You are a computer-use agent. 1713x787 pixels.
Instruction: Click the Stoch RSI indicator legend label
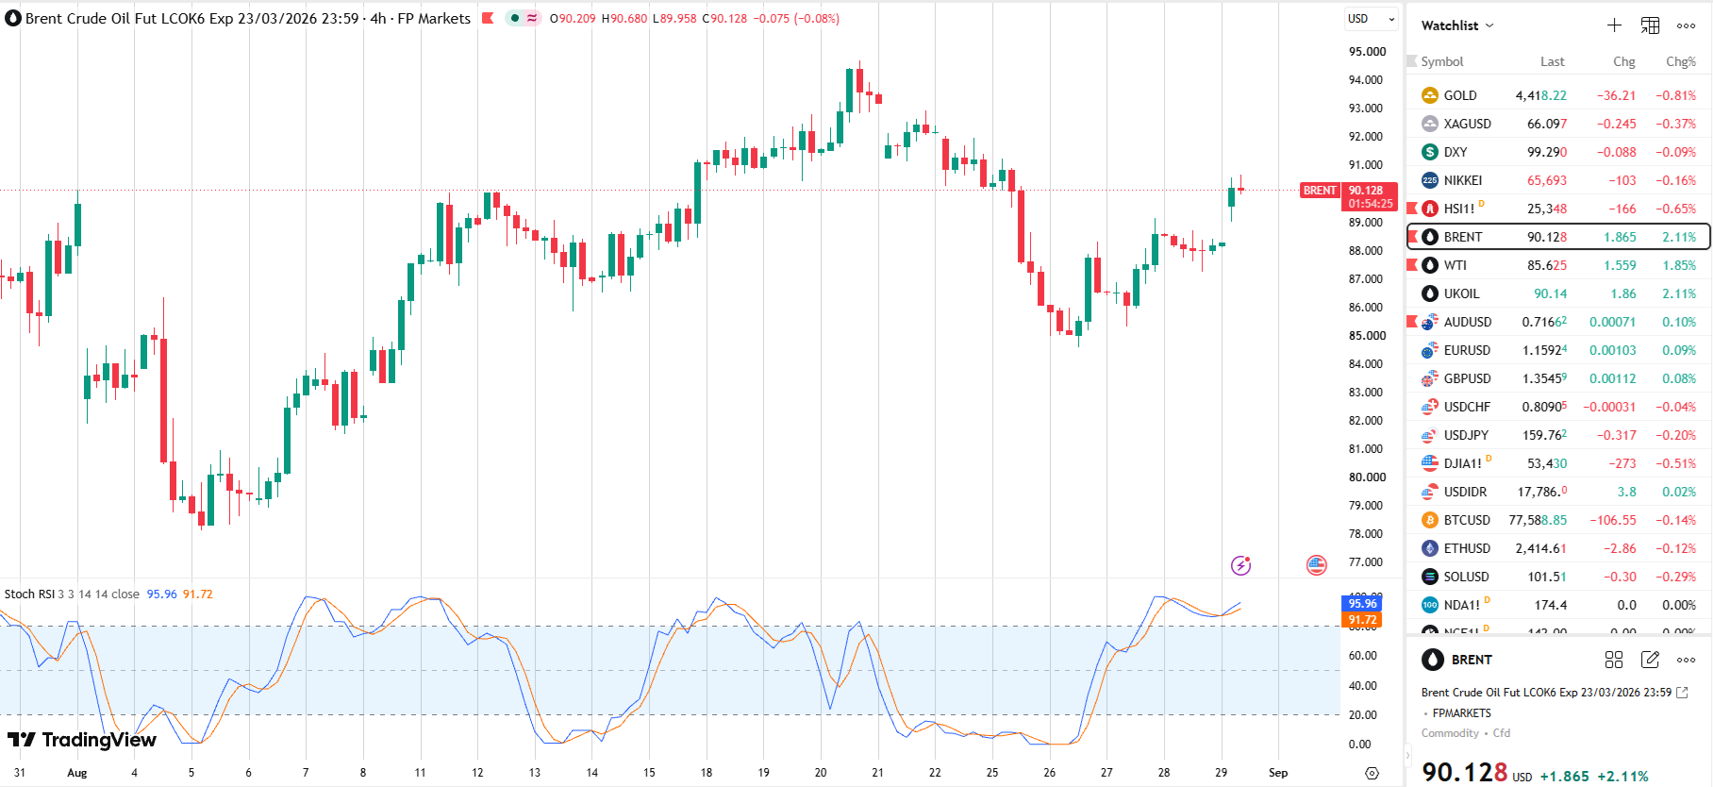pos(29,594)
